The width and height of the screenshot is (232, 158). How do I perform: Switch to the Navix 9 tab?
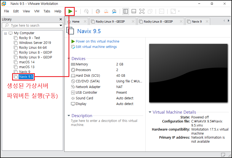point(196,22)
